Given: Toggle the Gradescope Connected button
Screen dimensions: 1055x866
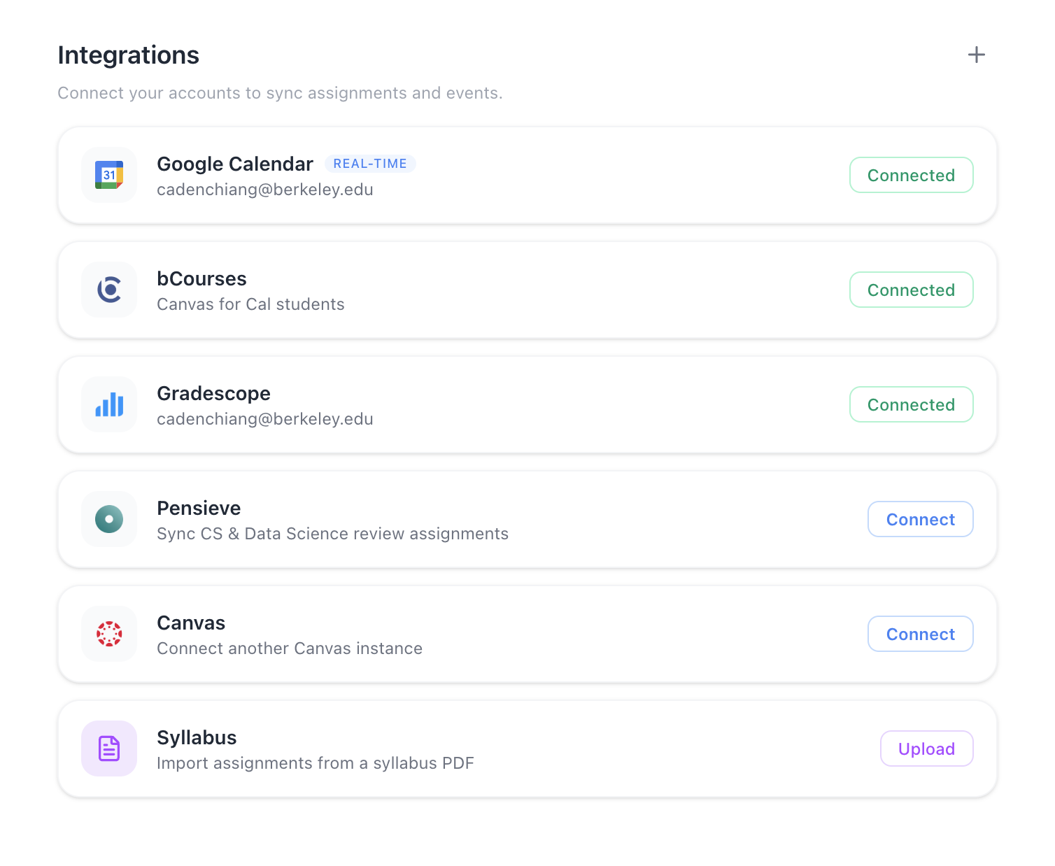Looking at the screenshot, I should (x=911, y=404).
